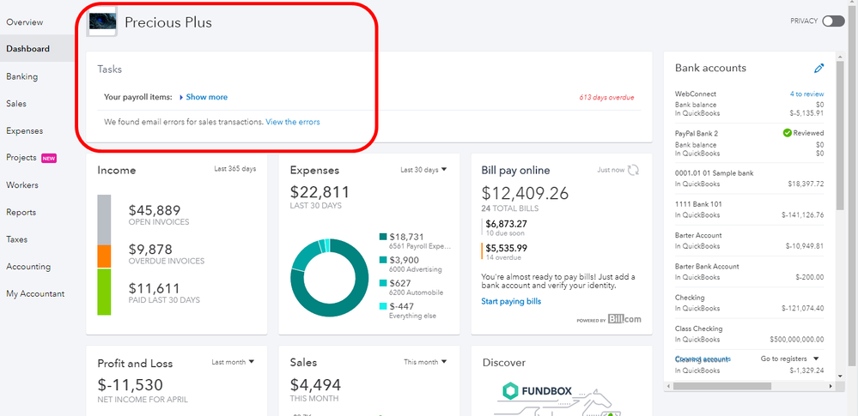Click the $12,409.26 total bills amount
This screenshot has width=858, height=416.
point(525,193)
